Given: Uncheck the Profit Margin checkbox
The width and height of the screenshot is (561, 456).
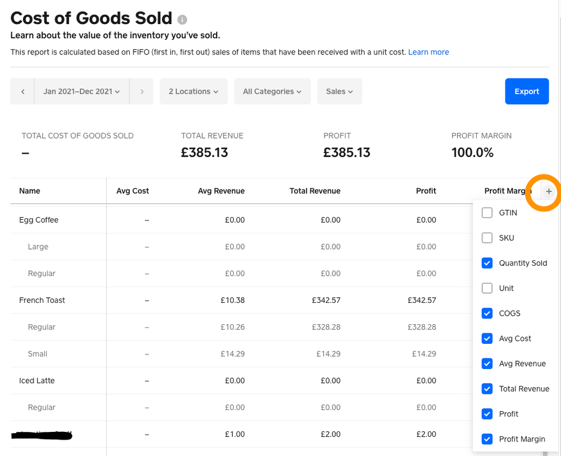Looking at the screenshot, I should (x=487, y=439).
